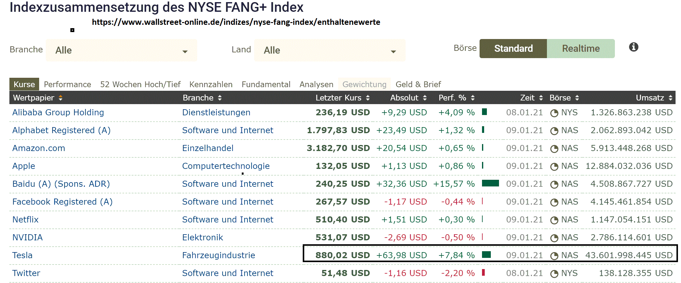Select the Standard Börse option
Viewport: 681px width, 283px height.
point(513,48)
